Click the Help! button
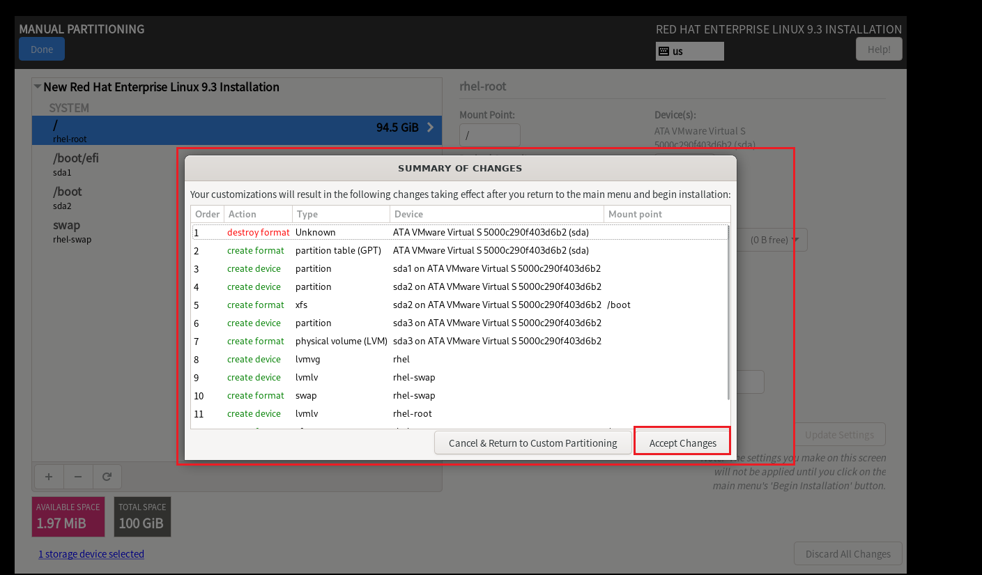Image resolution: width=982 pixels, height=575 pixels. point(879,49)
